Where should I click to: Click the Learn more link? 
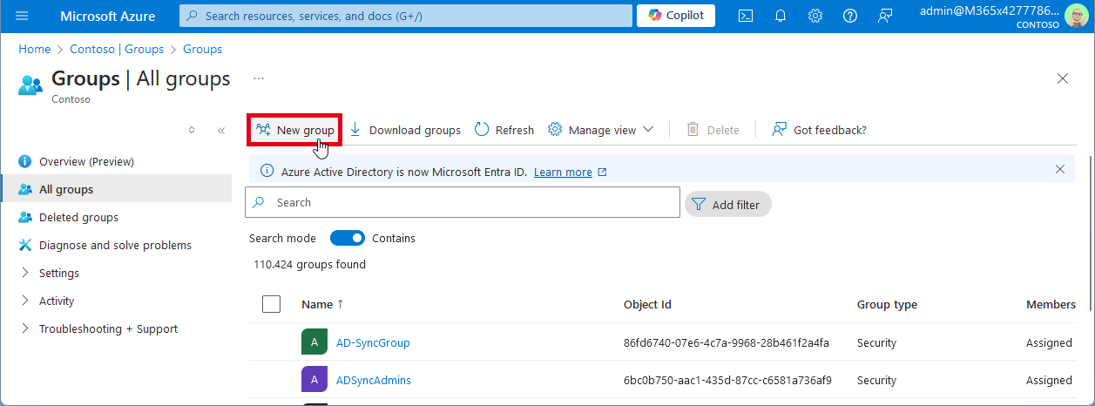[x=563, y=172]
